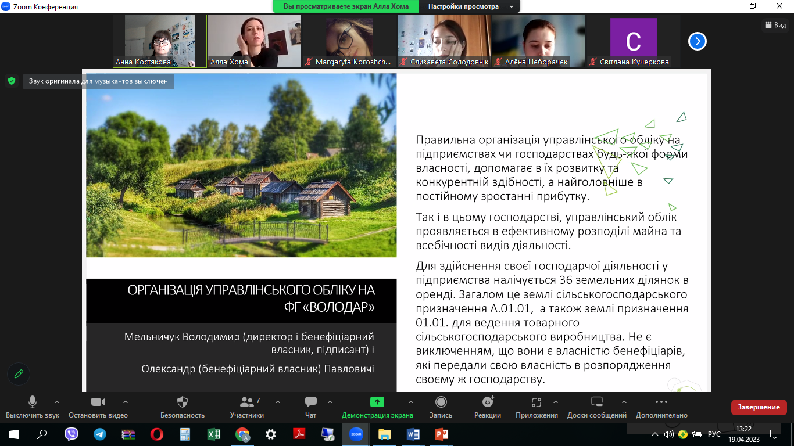The width and height of the screenshot is (794, 446).
Task: Launch PowerPoint from the taskbar
Action: click(x=441, y=434)
